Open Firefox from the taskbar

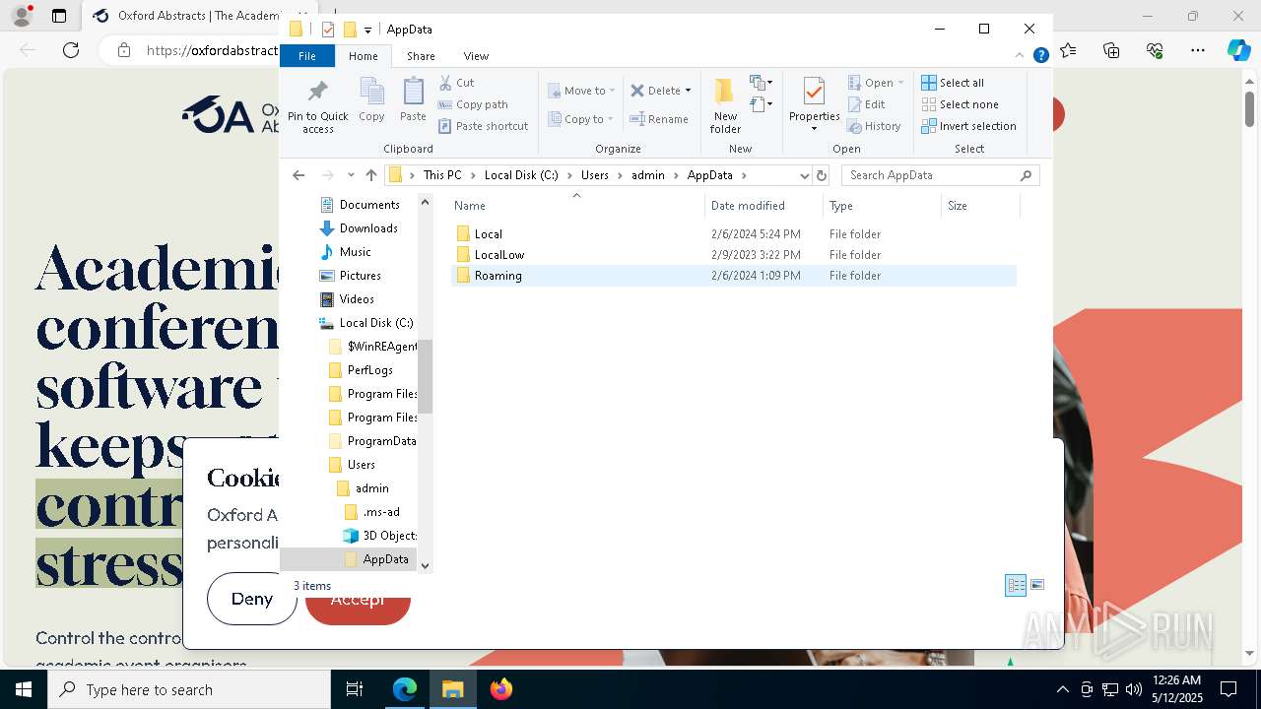(500, 689)
